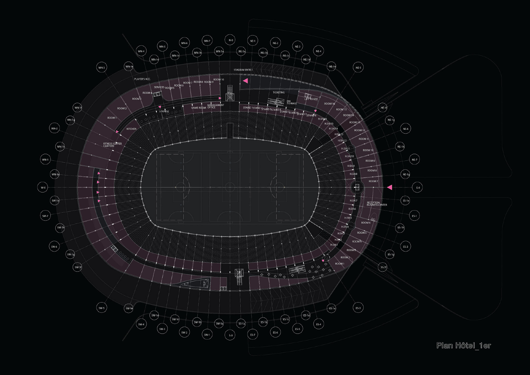The height and width of the screenshot is (375, 530).
Task: Click the E-0 axis marker
Action: (418, 187)
